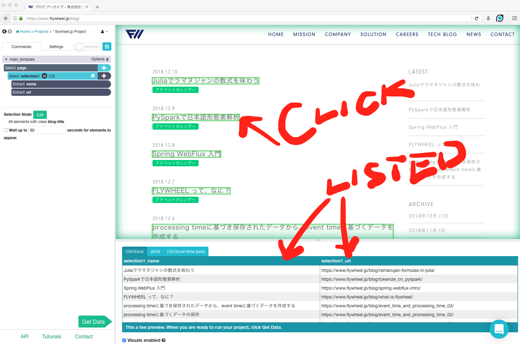The width and height of the screenshot is (520, 344).
Task: Click the Edit button for Selection Node
Action: point(40,115)
